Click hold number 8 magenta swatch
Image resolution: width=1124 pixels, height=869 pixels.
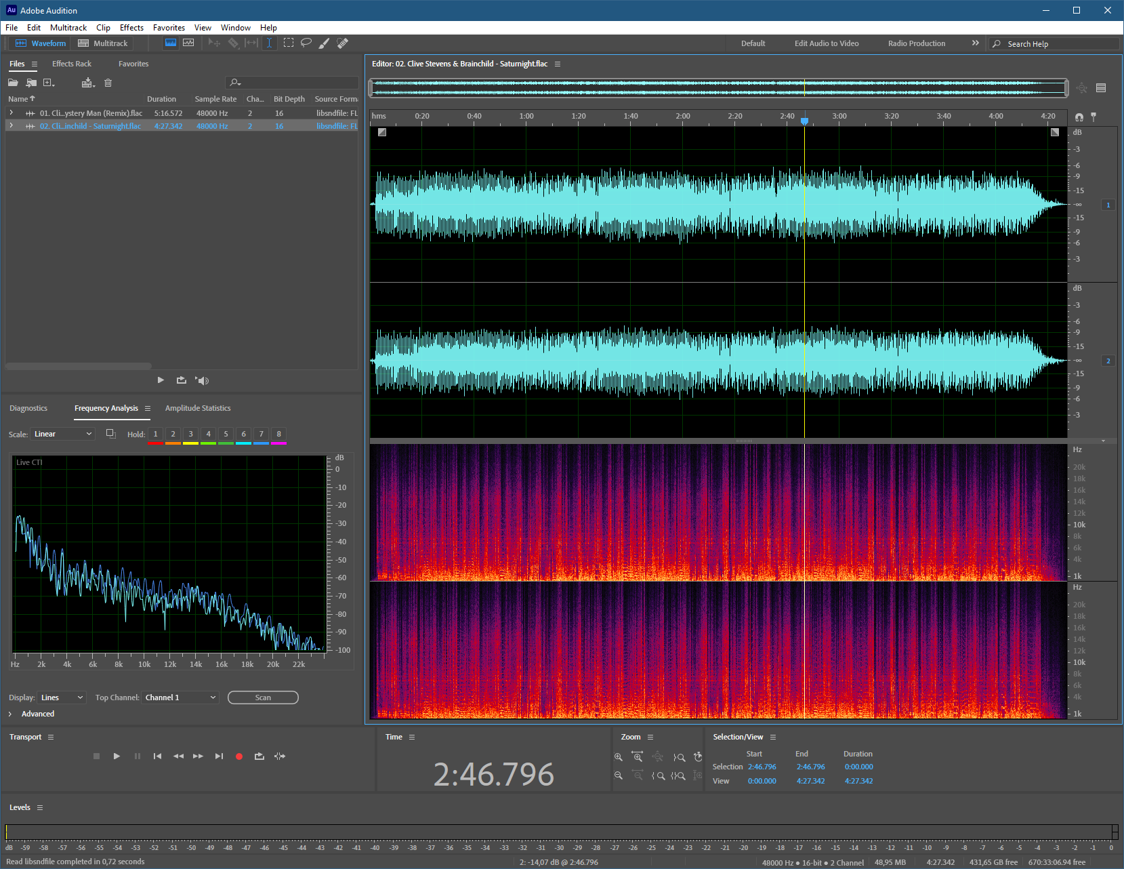278,436
